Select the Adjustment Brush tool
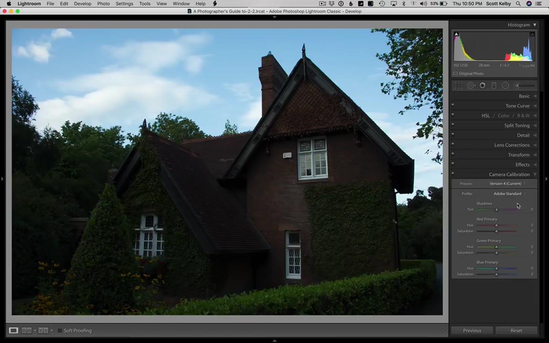549x343 pixels. tap(524, 86)
